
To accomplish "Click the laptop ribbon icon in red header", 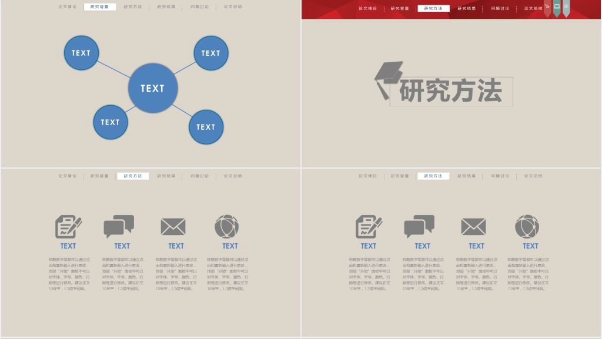I will pos(557,7).
